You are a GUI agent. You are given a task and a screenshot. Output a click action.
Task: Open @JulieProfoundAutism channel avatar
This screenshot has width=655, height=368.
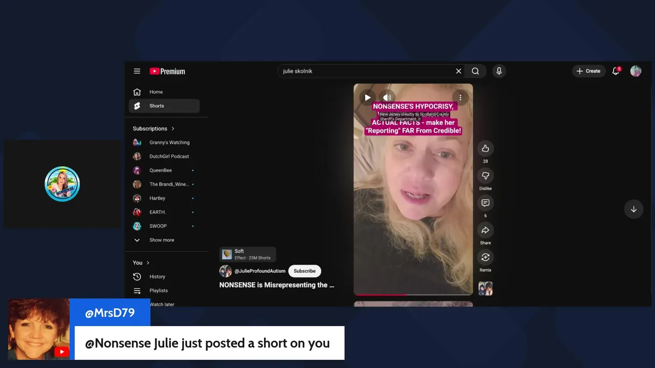click(226, 271)
